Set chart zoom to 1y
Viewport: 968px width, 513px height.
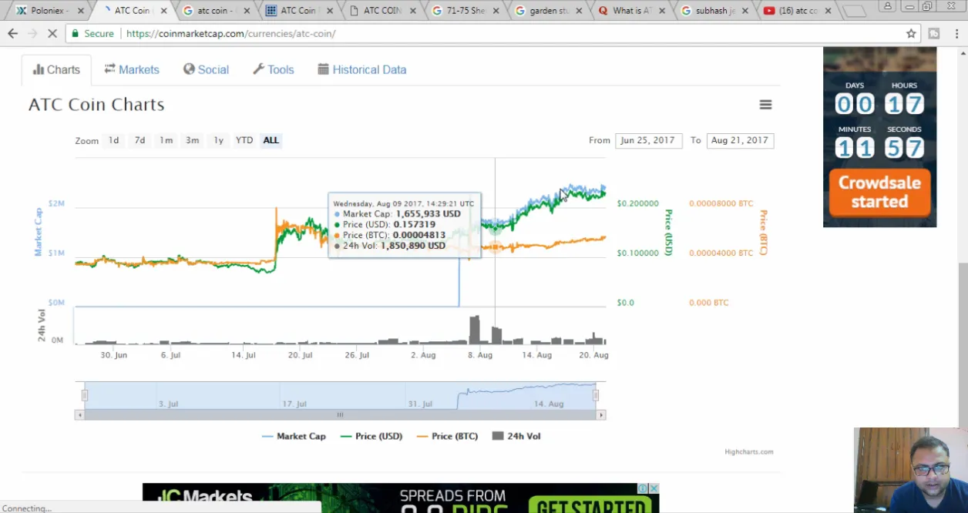[218, 140]
